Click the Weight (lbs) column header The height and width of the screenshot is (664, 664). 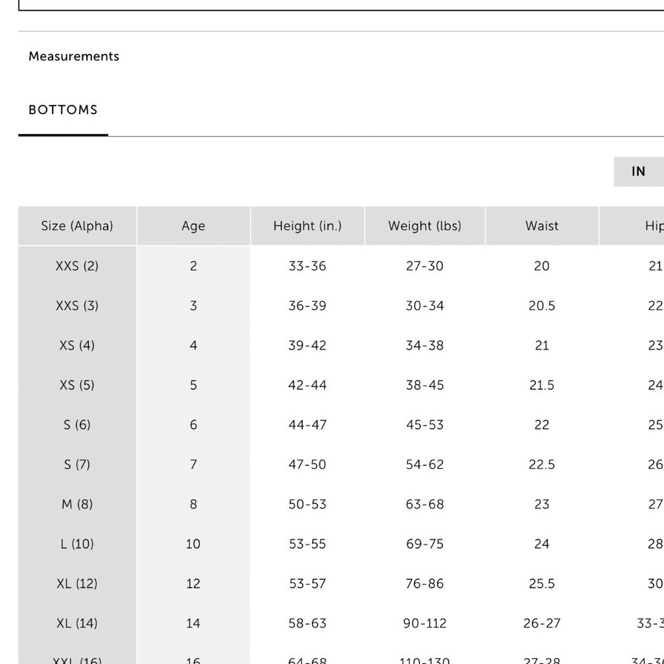pyautogui.click(x=425, y=226)
